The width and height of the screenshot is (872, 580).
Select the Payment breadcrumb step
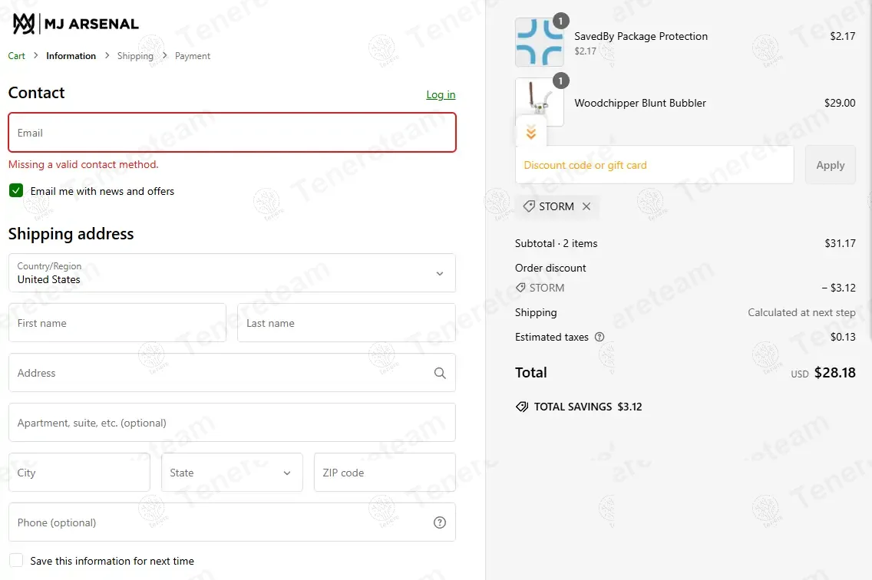[x=193, y=55]
